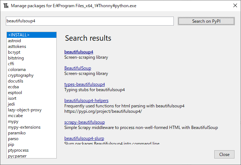Image resolution: width=241 pixels, height=165 pixels.
Task: Select pycparser in the package list
Action: coord(32,156)
